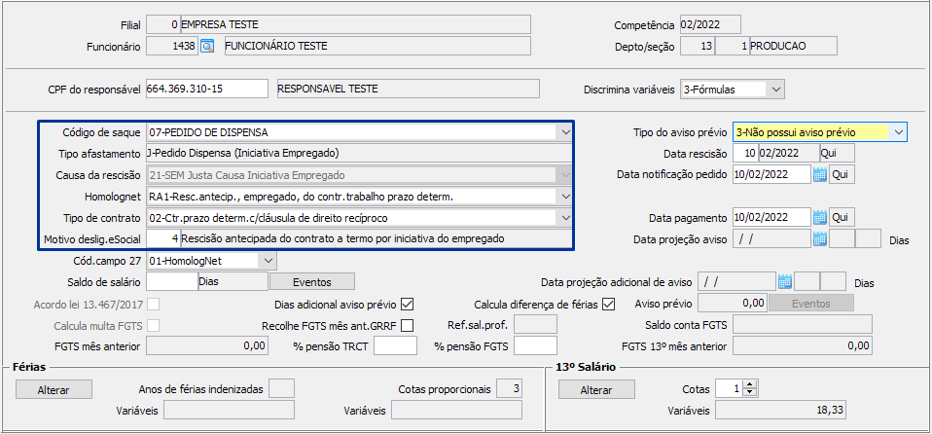Expand Discrimina variáveis dropdown
Image resolution: width=932 pixels, height=434 pixels.
[x=775, y=90]
